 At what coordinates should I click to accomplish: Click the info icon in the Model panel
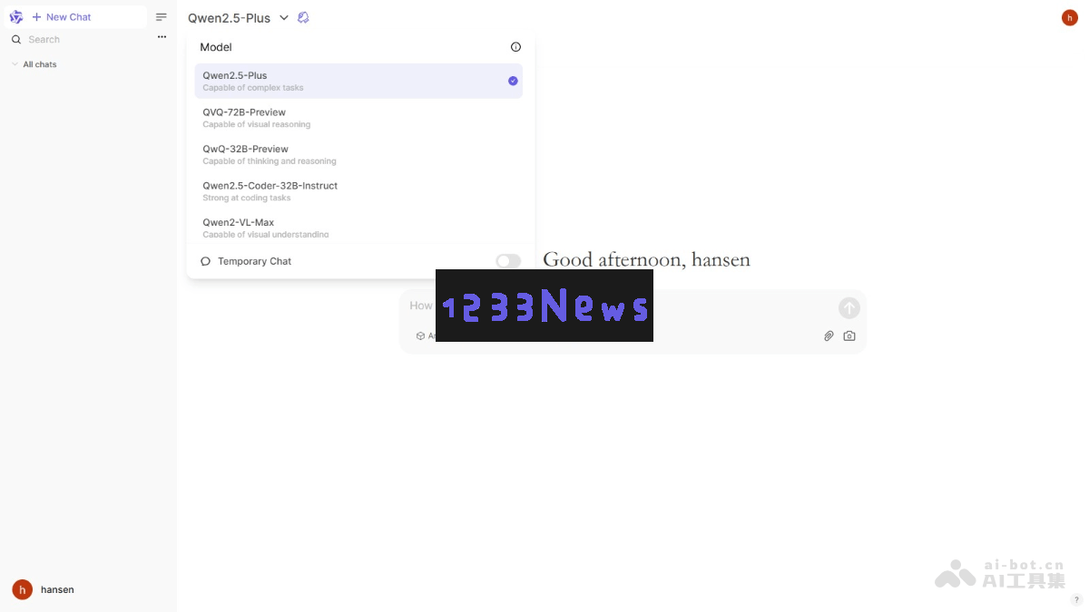[x=515, y=47]
